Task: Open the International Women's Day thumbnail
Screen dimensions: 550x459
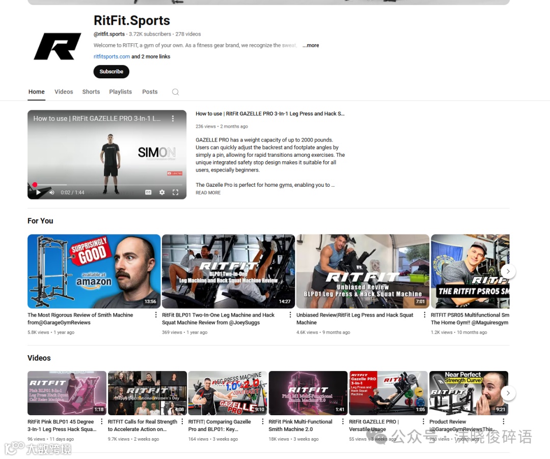Action: 147,393
